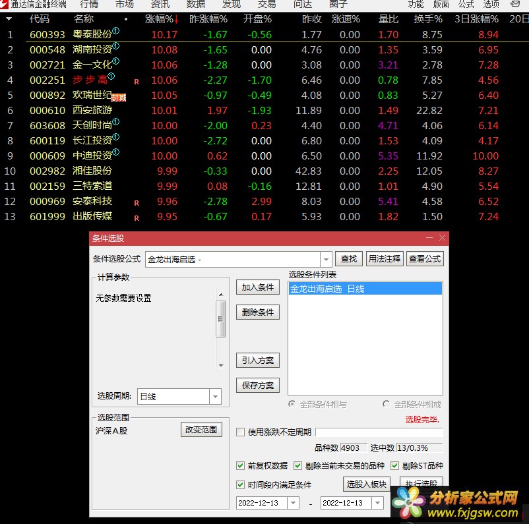Click the 引入方案 button

click(258, 360)
